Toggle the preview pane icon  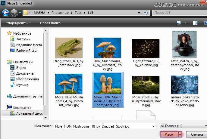195,23
